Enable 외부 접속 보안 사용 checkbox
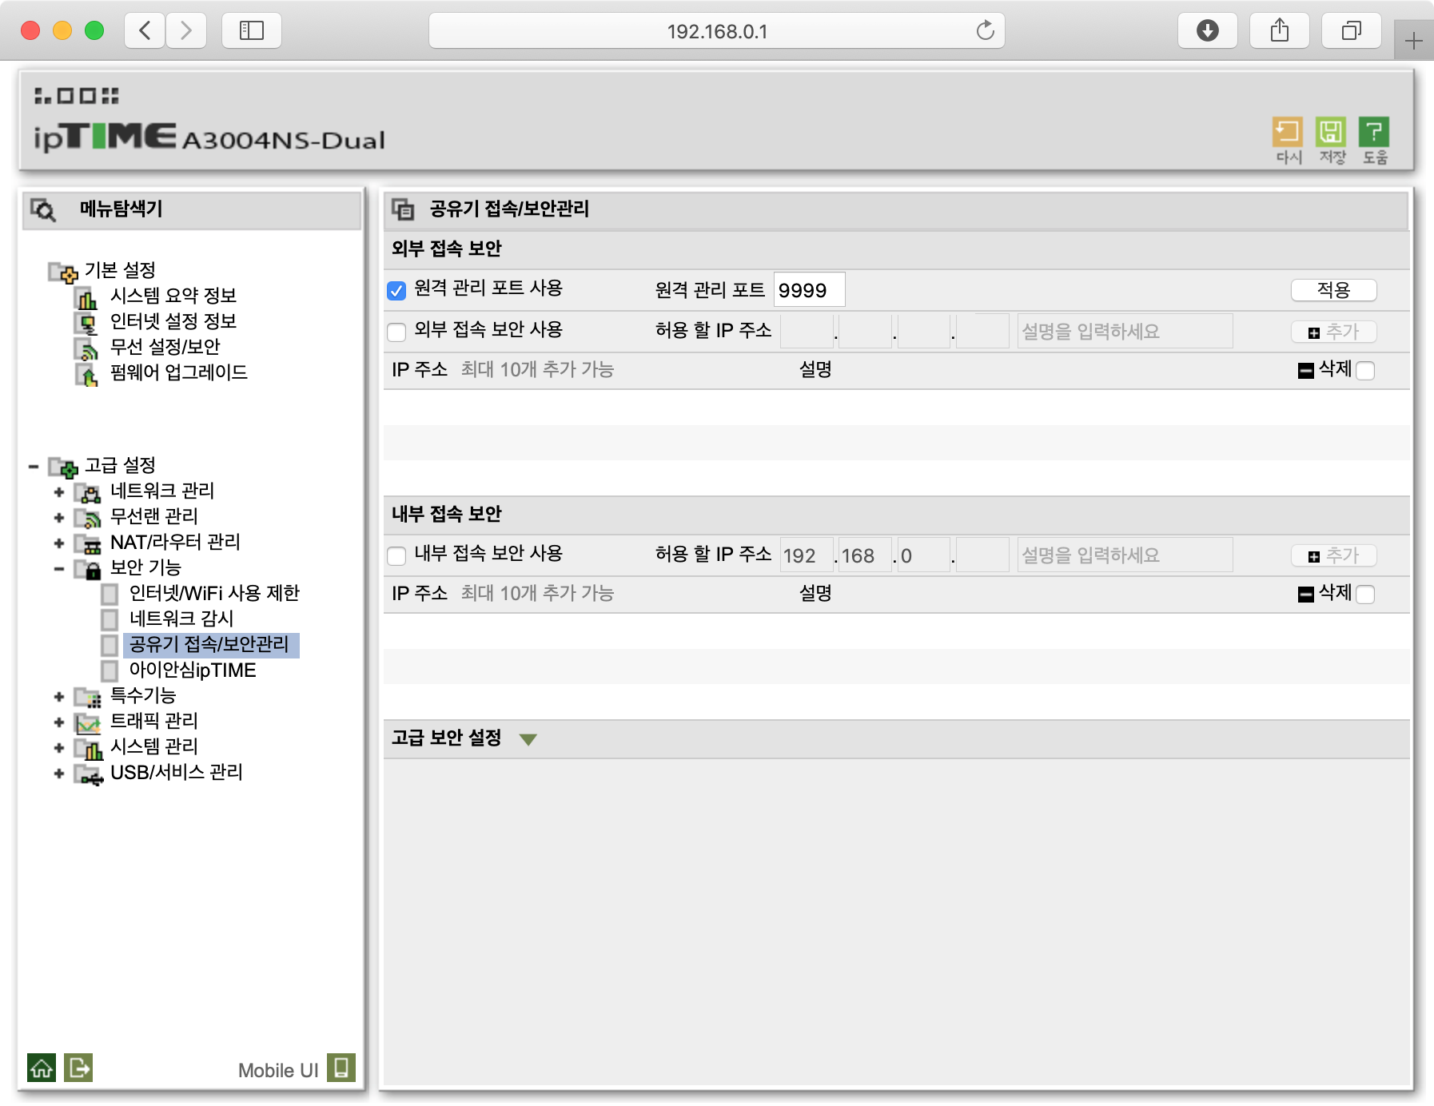Image resolution: width=1434 pixels, height=1106 pixels. [396, 332]
